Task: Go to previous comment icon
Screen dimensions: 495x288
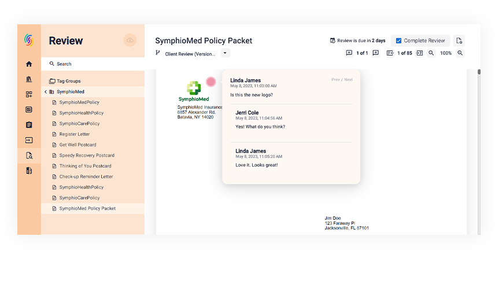Action: [349, 53]
